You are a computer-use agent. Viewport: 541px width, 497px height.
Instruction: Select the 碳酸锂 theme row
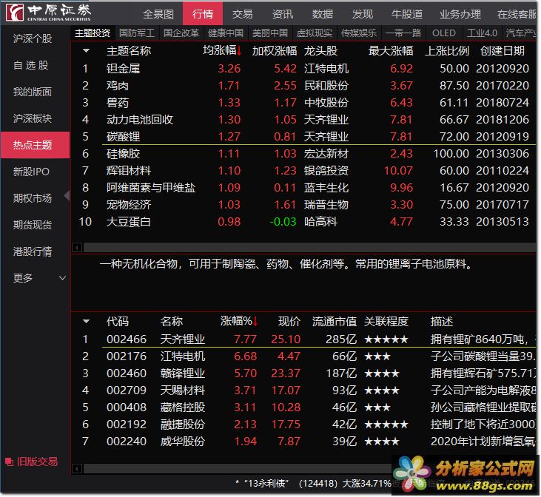pos(303,137)
